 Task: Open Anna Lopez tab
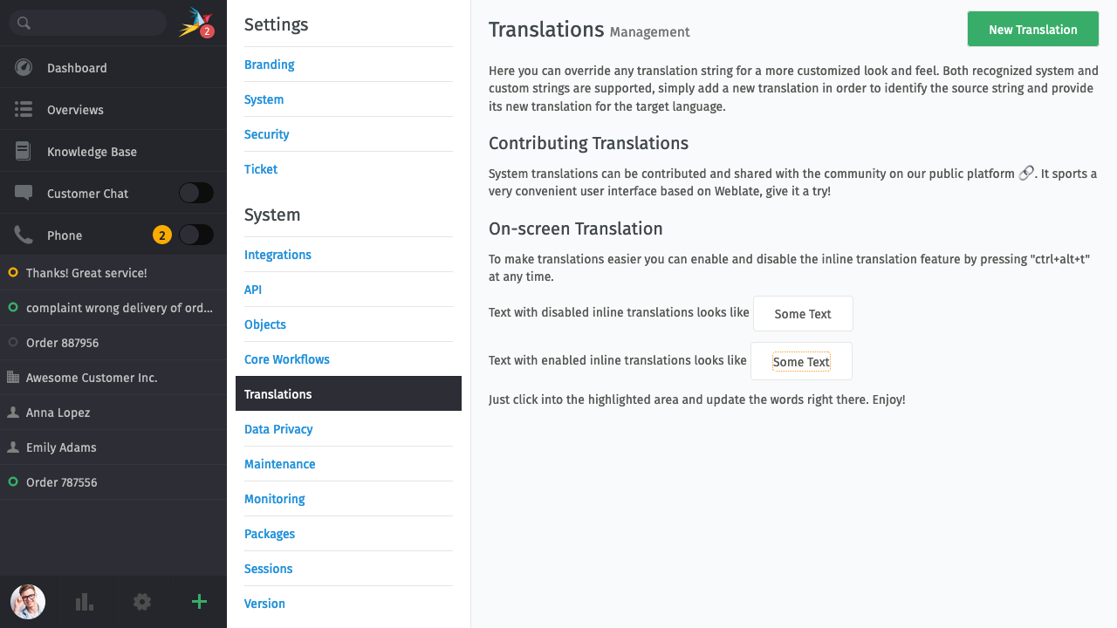pyautogui.click(x=113, y=413)
